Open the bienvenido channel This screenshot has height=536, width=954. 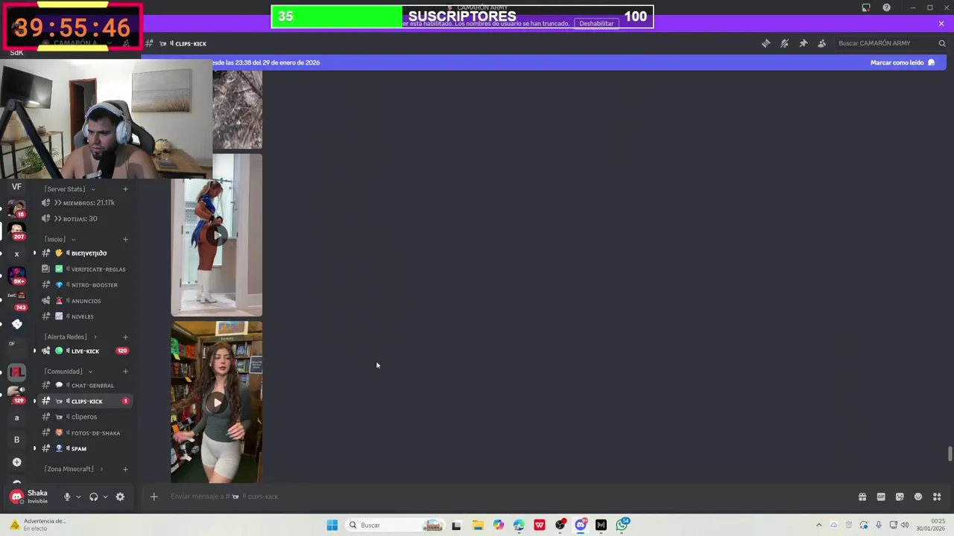tap(85, 253)
